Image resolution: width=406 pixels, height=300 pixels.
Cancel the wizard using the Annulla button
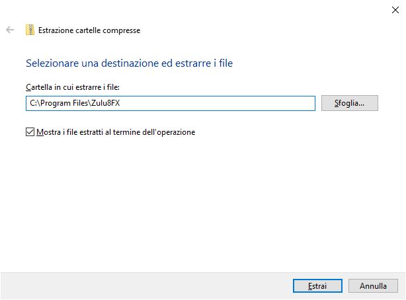tap(373, 286)
